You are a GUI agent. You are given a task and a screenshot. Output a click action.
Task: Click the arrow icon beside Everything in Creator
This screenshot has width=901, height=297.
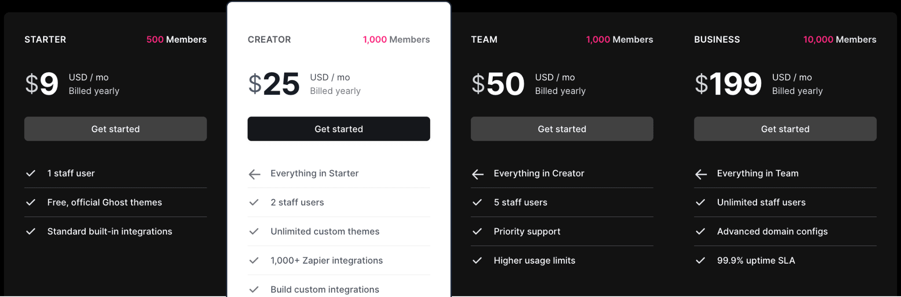[x=477, y=174]
